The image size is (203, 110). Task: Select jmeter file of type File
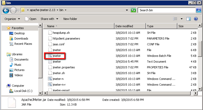pyautogui.click(x=57, y=50)
